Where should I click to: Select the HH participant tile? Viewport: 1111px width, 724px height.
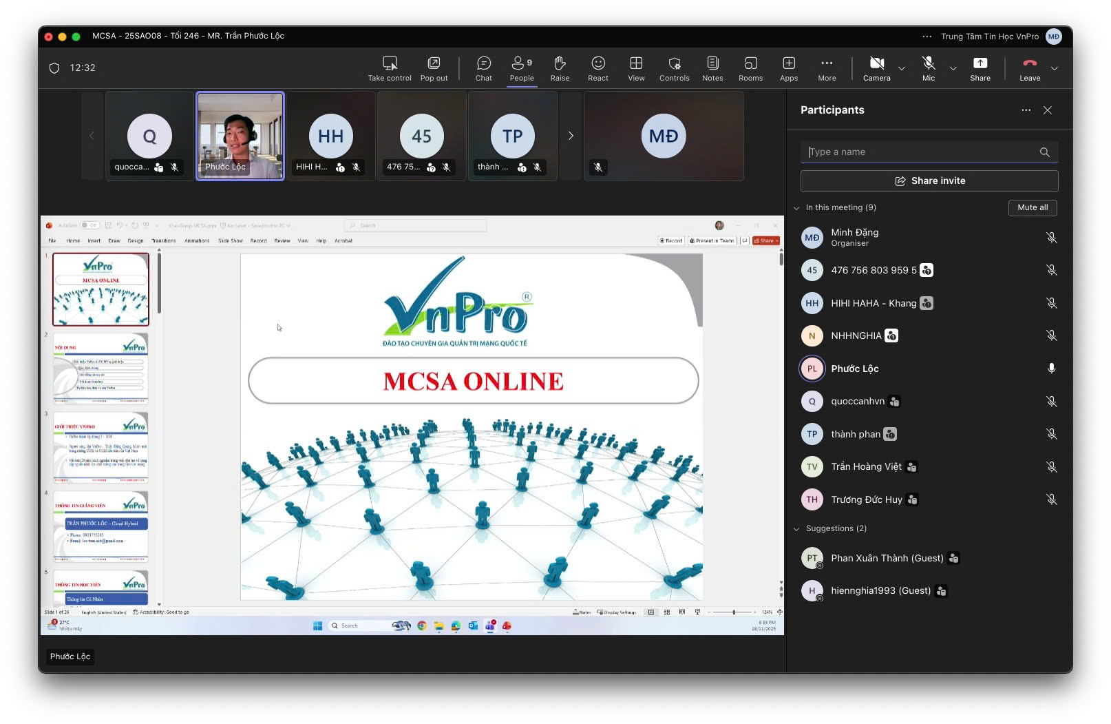click(331, 136)
